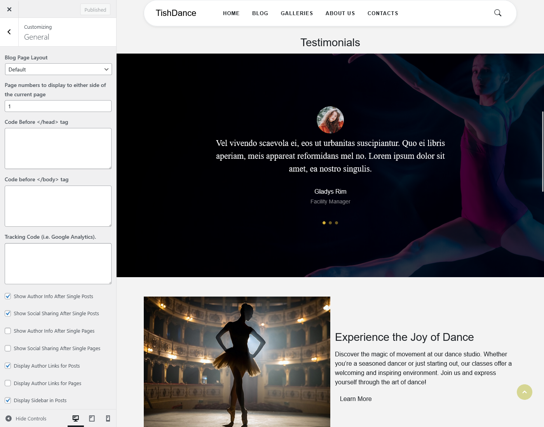Viewport: 544px width, 427px height.
Task: Switch to desktop preview mode
Action: [76, 418]
